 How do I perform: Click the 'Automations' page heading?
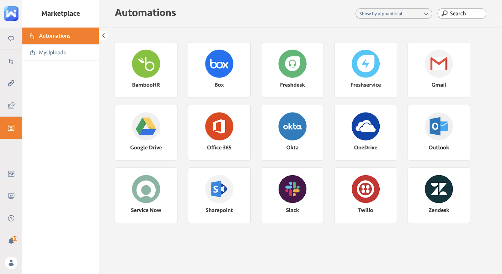pos(145,13)
